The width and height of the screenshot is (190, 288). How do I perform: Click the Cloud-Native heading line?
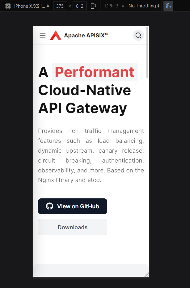tap(84, 90)
